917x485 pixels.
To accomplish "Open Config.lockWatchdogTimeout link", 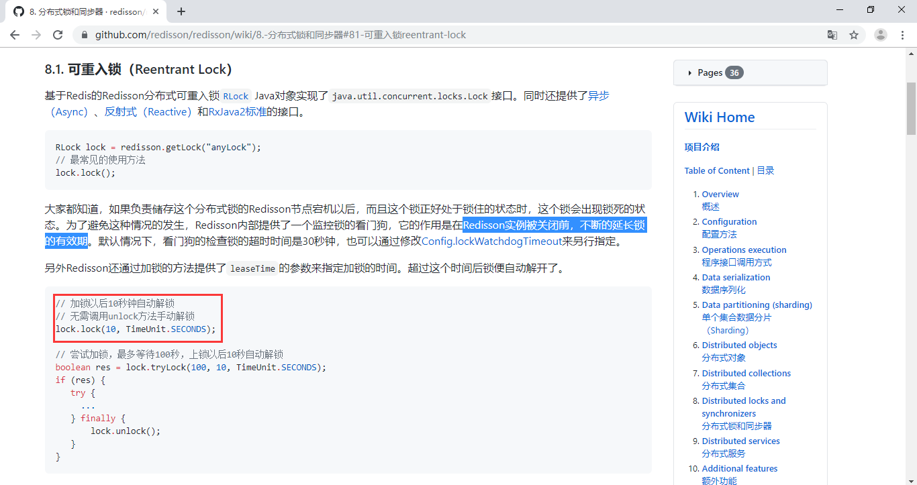I will [491, 241].
